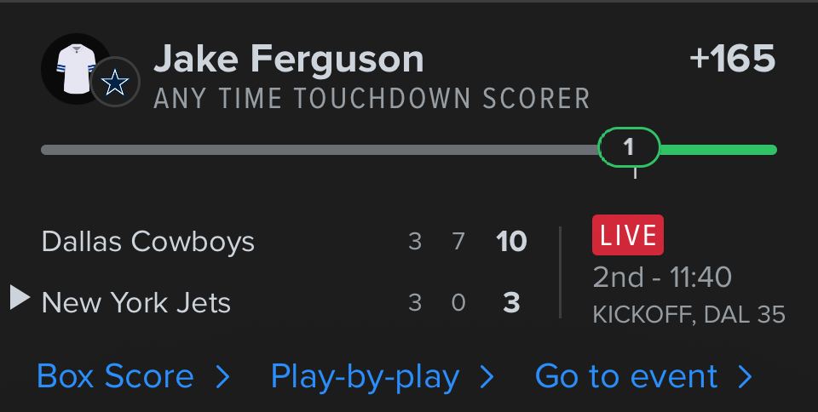Click the white jersey player icon
This screenshot has height=412, width=818.
click(75, 69)
